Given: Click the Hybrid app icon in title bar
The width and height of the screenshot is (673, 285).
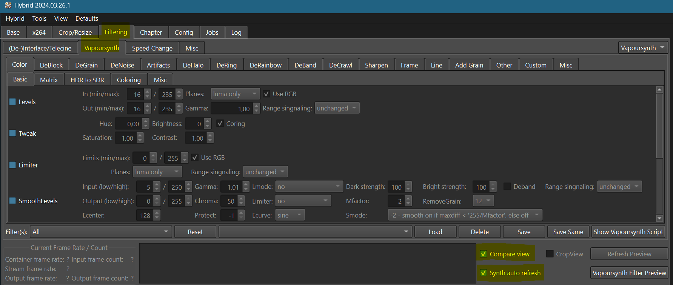Looking at the screenshot, I should 8,5.
